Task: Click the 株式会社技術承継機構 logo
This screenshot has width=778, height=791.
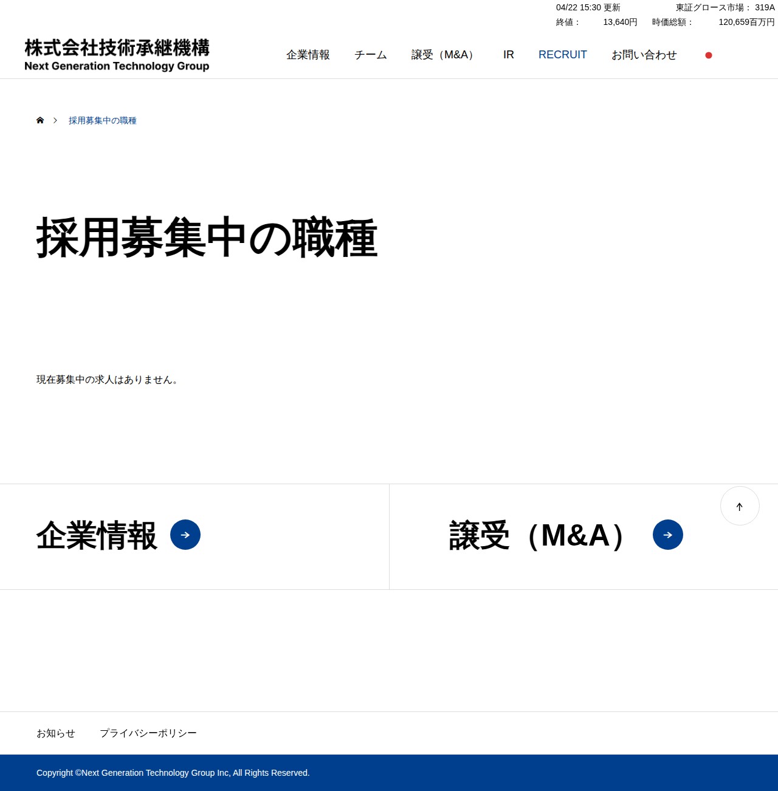Action: point(117,55)
